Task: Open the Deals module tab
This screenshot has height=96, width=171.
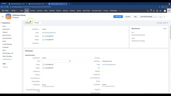Action: 46,11
